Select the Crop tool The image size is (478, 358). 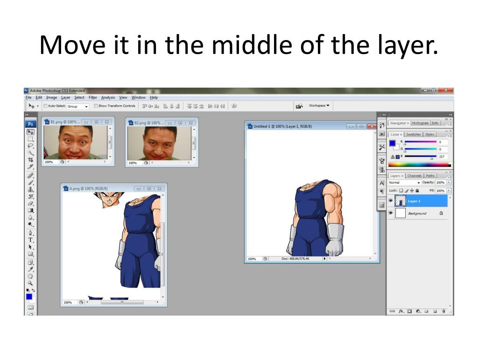coord(30,159)
